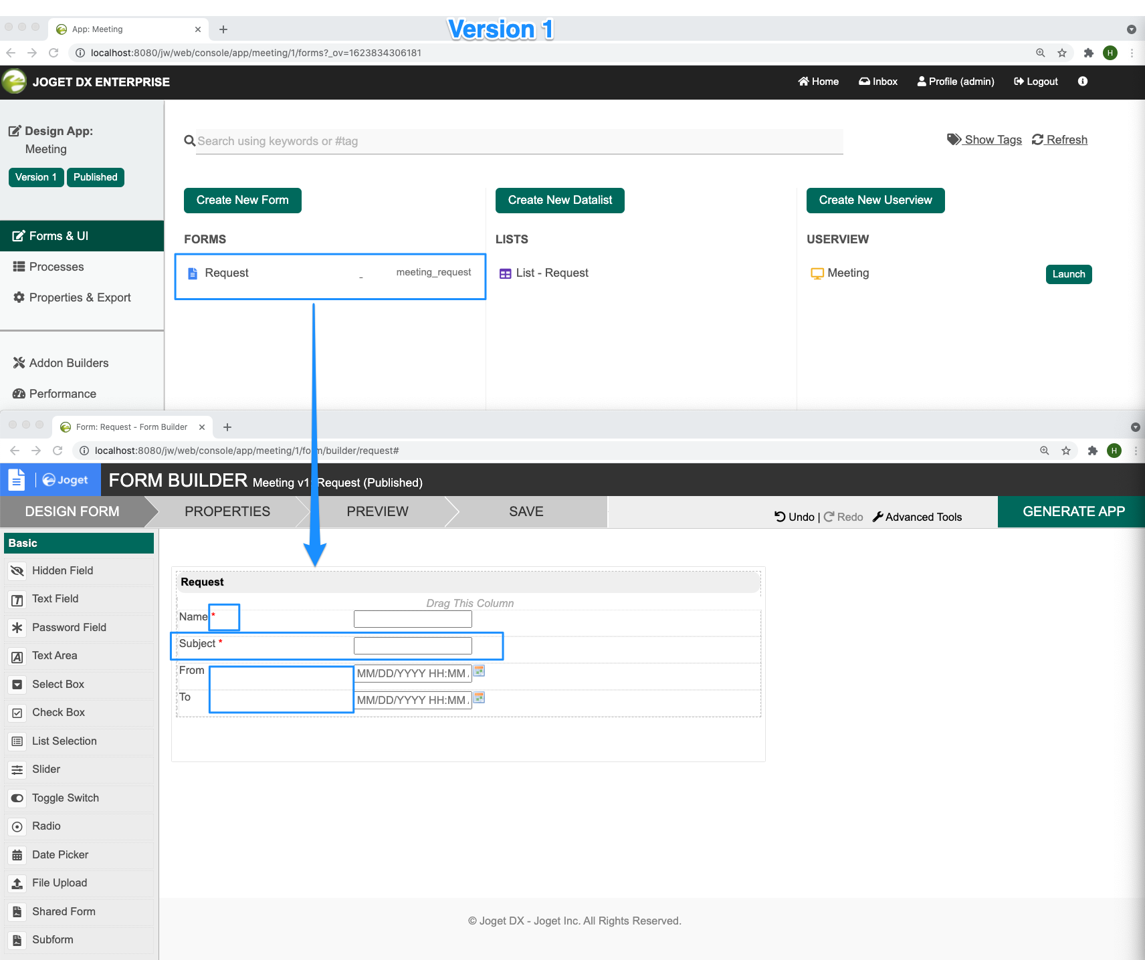1145x960 pixels.
Task: Reload the page in the top browser window
Action: [x=54, y=53]
